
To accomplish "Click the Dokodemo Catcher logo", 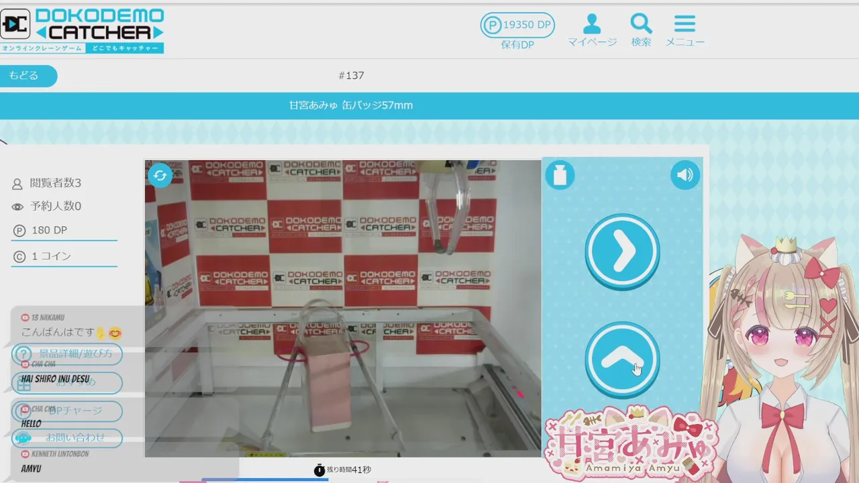I will 82,31.
